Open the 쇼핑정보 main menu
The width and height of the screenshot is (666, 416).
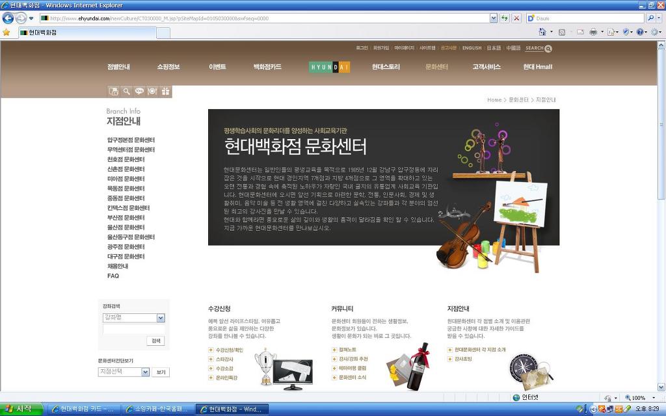tap(168, 67)
